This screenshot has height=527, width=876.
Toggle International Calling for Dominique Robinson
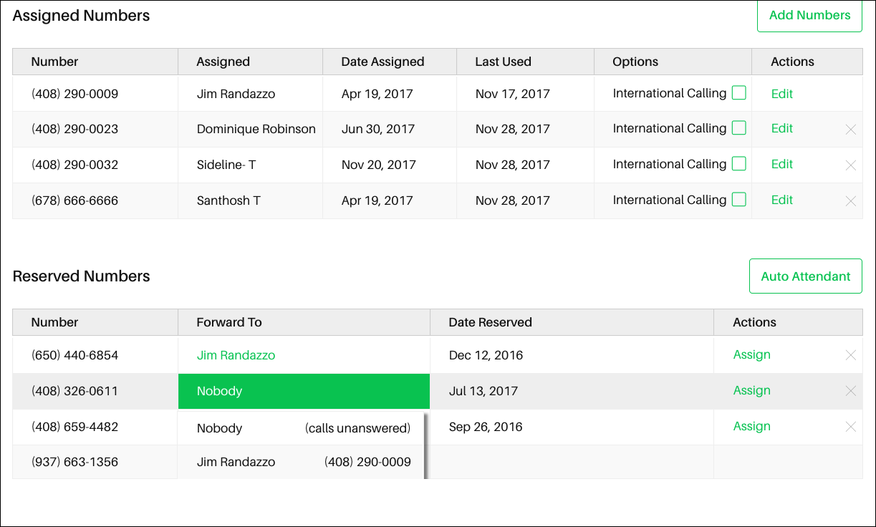(x=739, y=128)
